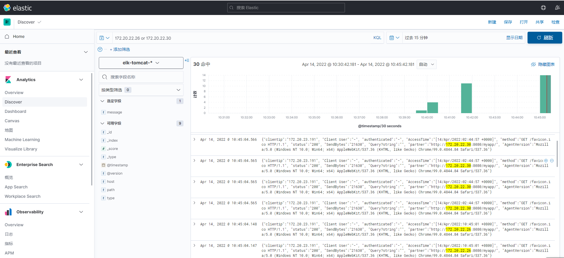Open APM under Observability
The width and height of the screenshot is (564, 258).
[9, 253]
